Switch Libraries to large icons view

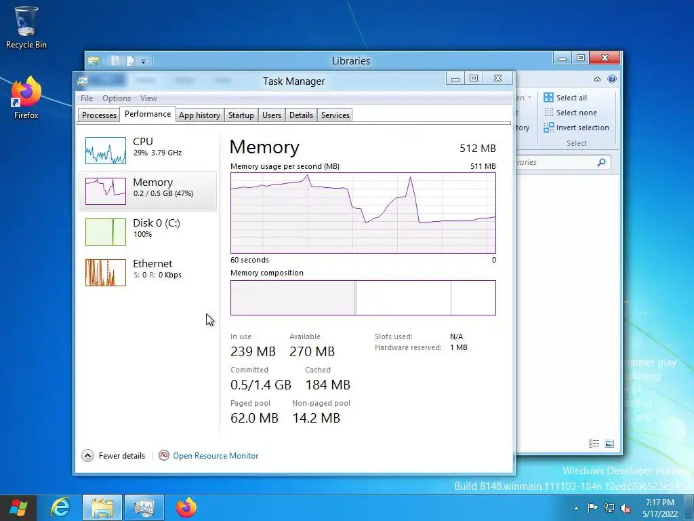pos(609,444)
